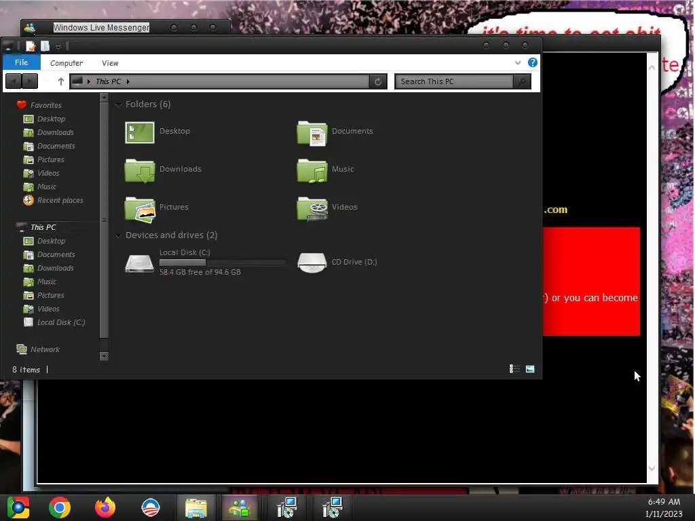Collapse the Devices and drives (2) group
The height and width of the screenshot is (521, 695).
point(118,235)
